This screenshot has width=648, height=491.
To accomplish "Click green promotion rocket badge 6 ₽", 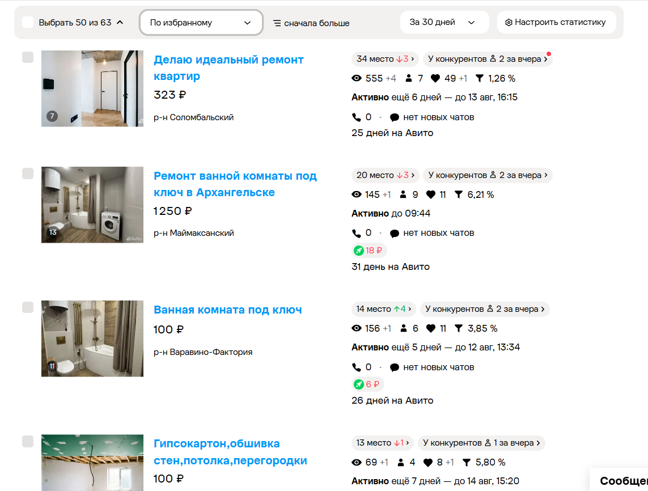I will 368,384.
